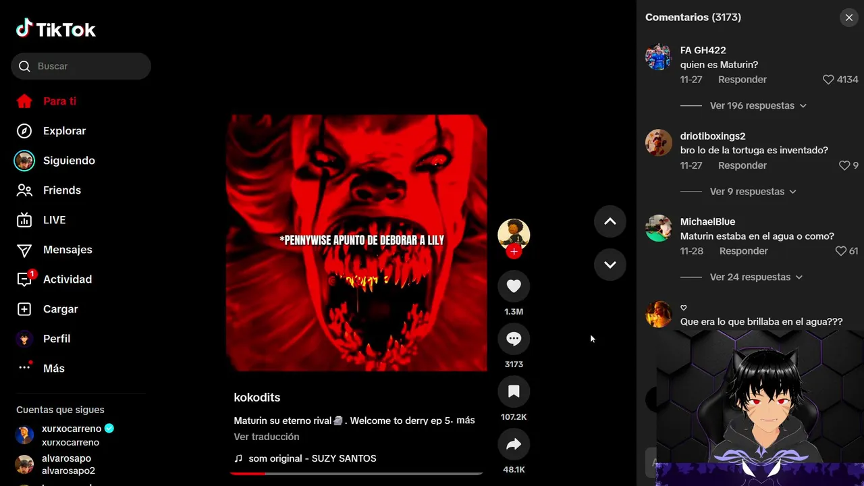The height and width of the screenshot is (486, 864).
Task: Click MichaelBlue's avatar
Action: [658, 228]
